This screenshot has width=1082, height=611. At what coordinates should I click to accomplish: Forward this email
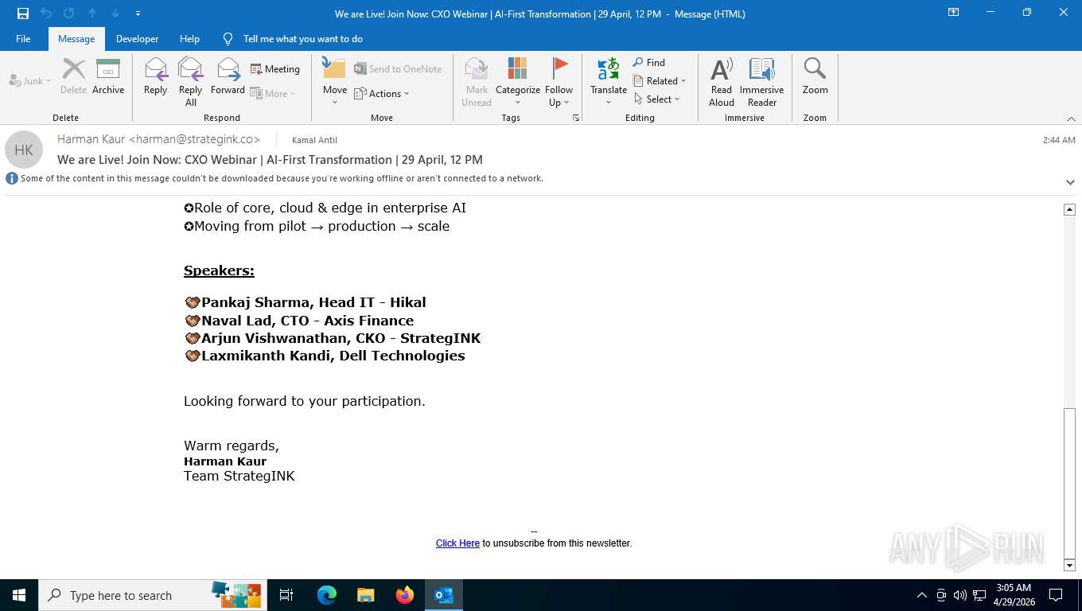(x=228, y=76)
